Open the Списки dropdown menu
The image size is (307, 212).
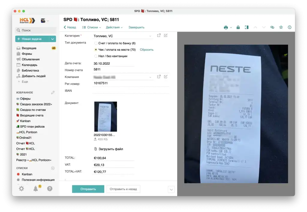92,27
